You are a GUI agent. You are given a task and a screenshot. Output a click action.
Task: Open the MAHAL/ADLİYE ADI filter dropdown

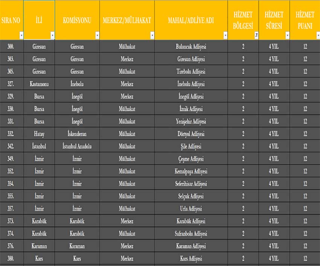[x=225, y=35]
